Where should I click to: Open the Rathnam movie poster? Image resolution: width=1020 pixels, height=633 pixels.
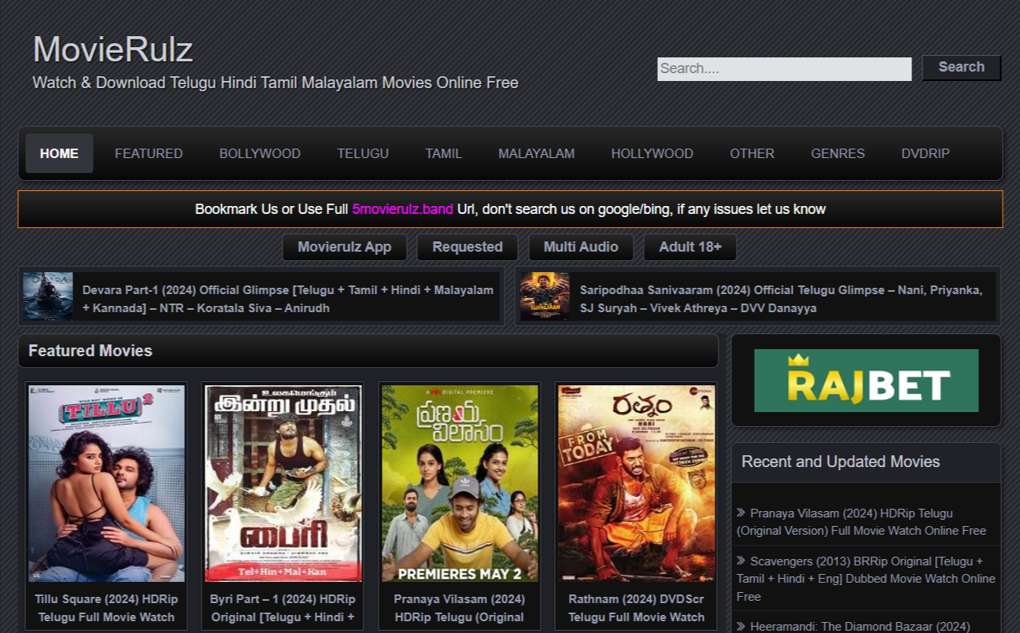tap(636, 483)
